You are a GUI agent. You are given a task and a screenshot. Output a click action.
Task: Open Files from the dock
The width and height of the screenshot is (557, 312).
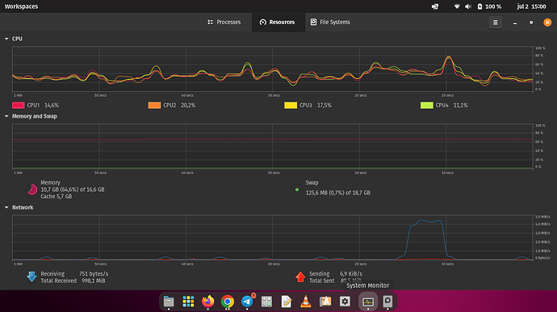point(169,302)
